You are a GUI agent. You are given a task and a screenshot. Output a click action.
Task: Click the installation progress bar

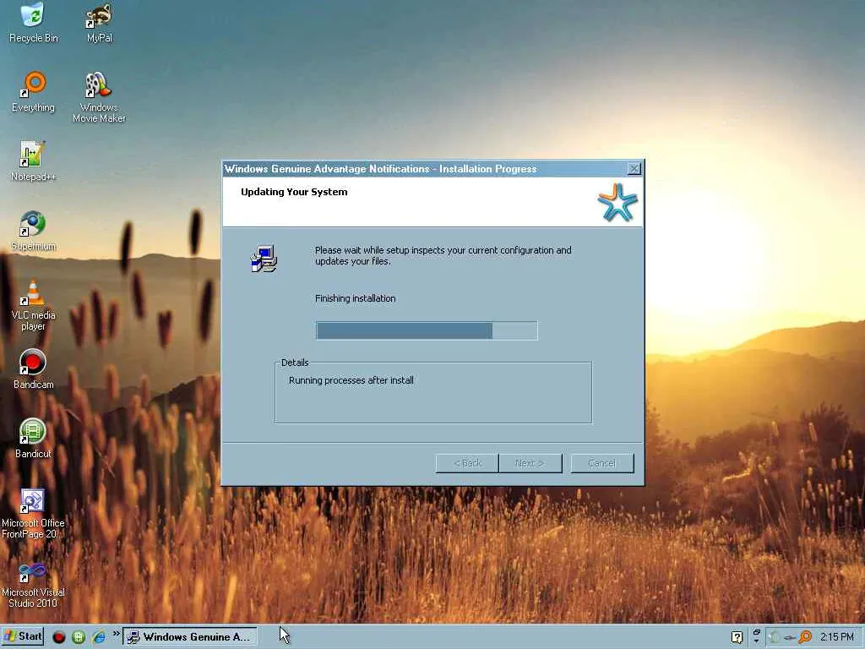427,330
